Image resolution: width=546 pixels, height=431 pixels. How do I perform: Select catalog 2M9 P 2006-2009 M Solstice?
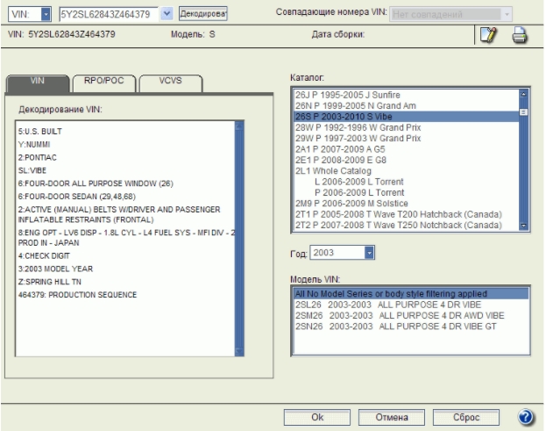pos(407,204)
